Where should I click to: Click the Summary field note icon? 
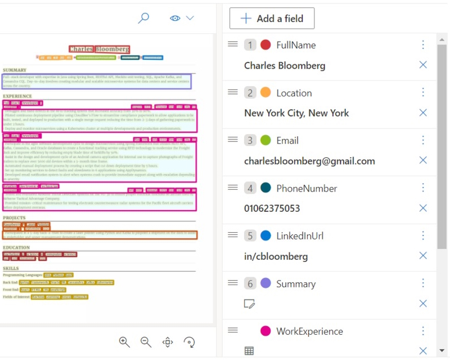click(249, 304)
